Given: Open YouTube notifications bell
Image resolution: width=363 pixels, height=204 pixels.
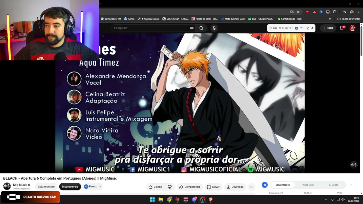Looking at the screenshot, I should point(342,28).
